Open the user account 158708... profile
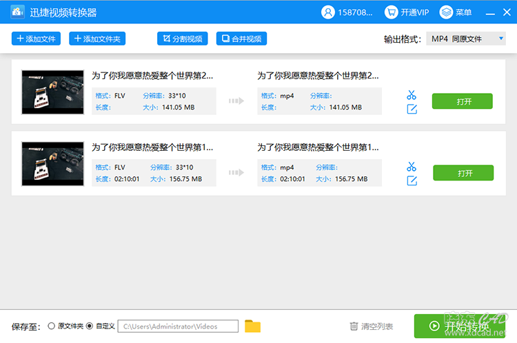Image resolution: width=517 pixels, height=343 pixels. [347, 12]
